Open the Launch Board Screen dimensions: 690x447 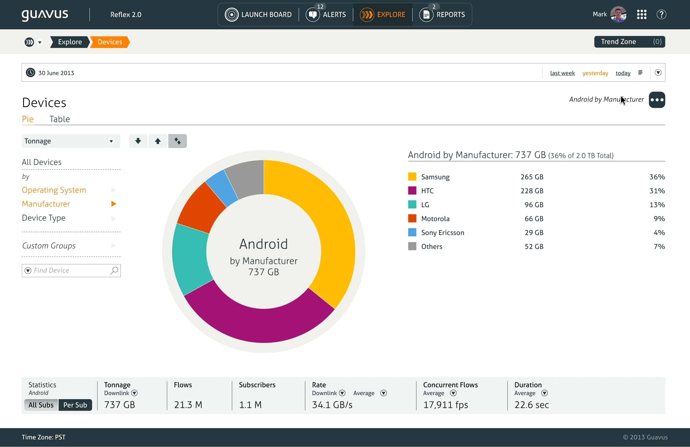(258, 14)
